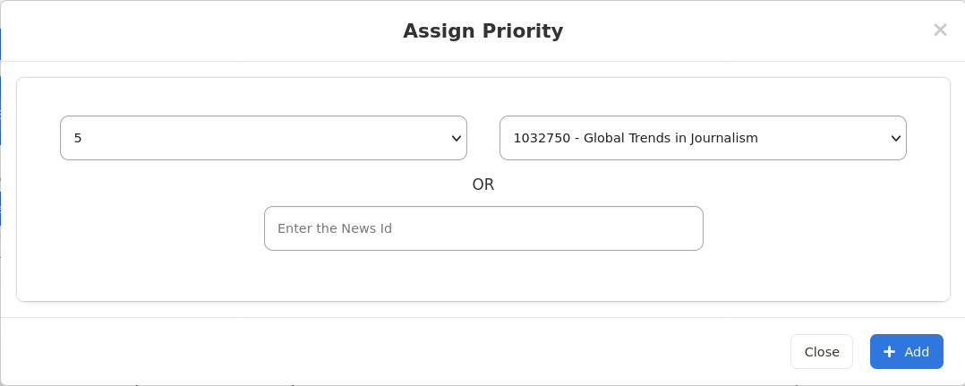Image resolution: width=965 pixels, height=386 pixels.
Task: Click the chevron arrow of the priority selector
Action: pos(457,138)
